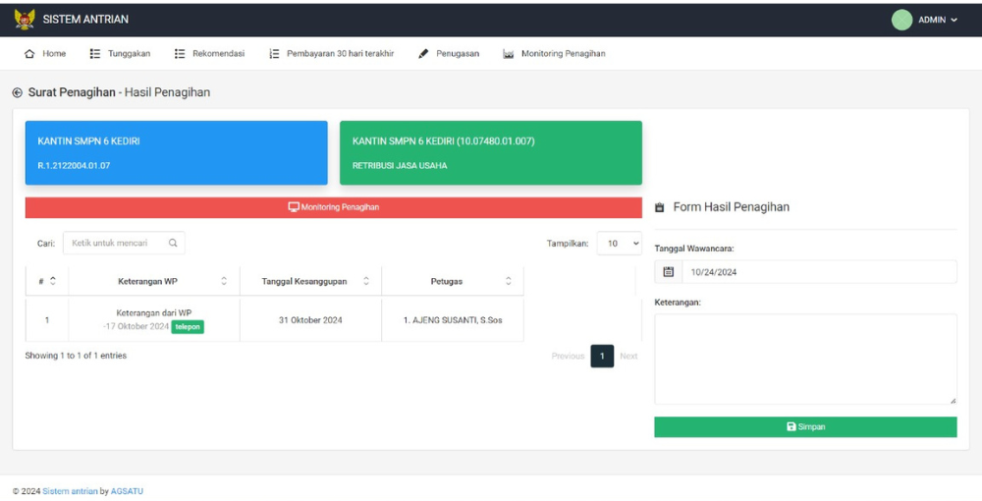Click the chart icon beside Monitoring Penagihan
This screenshot has height=501, width=982.
coord(509,54)
